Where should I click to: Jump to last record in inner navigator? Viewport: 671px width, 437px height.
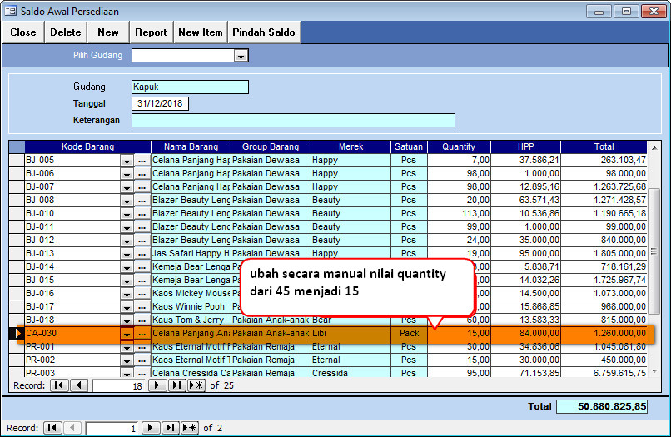pyautogui.click(x=176, y=385)
